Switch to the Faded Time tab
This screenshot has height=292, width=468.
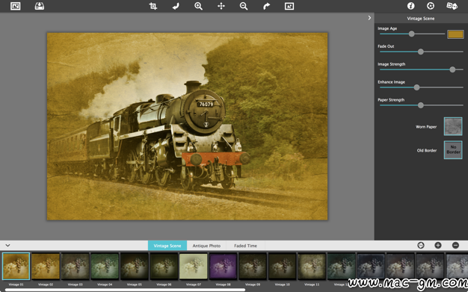tap(245, 246)
